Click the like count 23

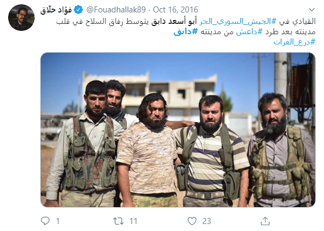pos(206,221)
